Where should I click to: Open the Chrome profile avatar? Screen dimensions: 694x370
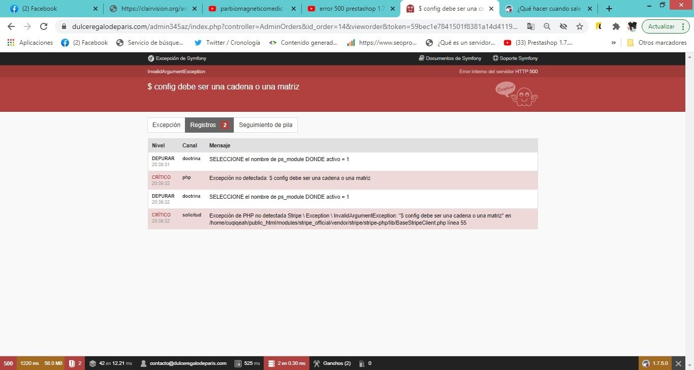632,26
